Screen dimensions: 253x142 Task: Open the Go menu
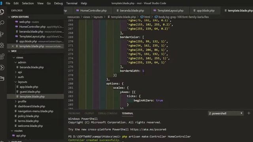coord(49,3)
